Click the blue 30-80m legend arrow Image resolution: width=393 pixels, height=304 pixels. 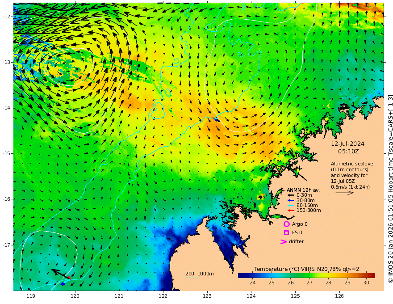291,200
